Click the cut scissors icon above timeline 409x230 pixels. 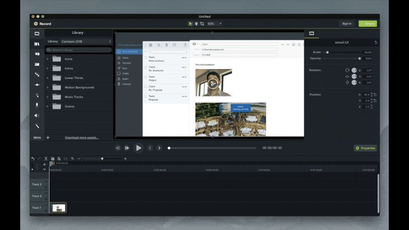[46, 158]
